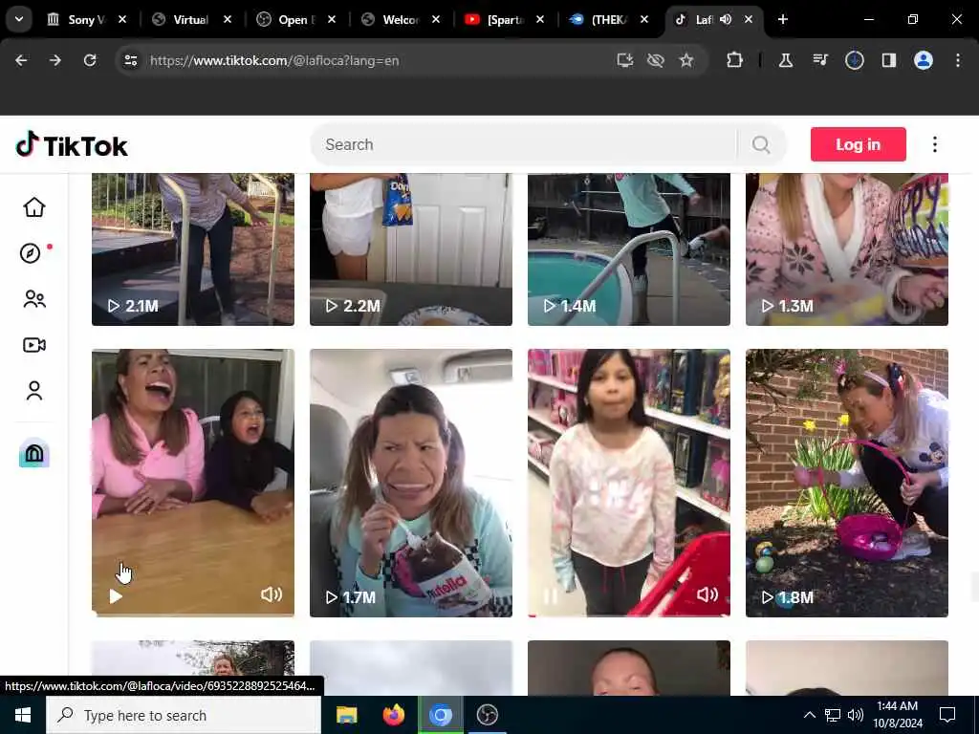This screenshot has width=979, height=734.
Task: Open the Explore compass icon
Action: tap(30, 252)
